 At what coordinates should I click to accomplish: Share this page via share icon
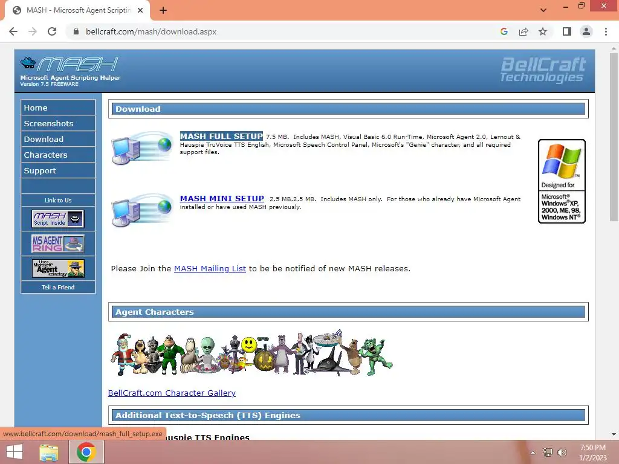[x=523, y=31]
